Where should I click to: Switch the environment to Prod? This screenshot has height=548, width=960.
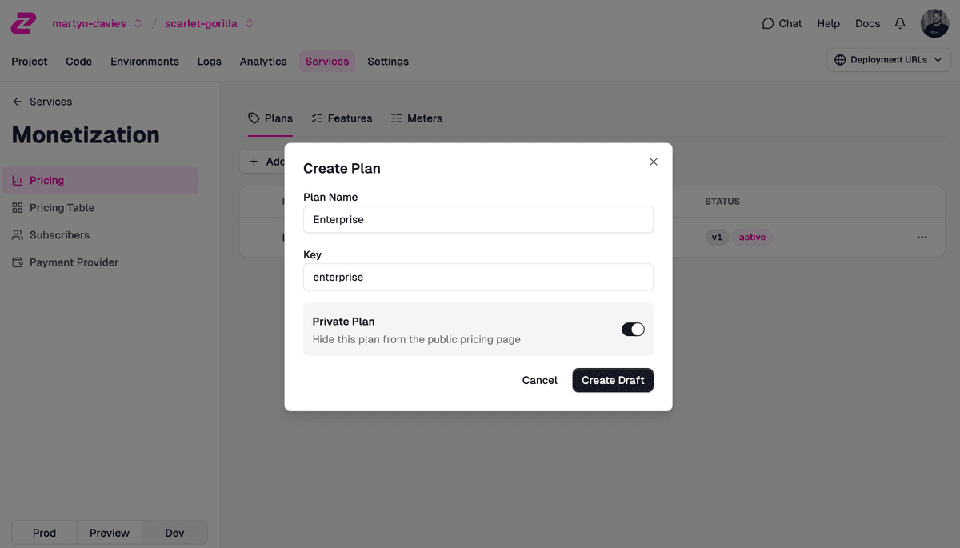pyautogui.click(x=44, y=532)
